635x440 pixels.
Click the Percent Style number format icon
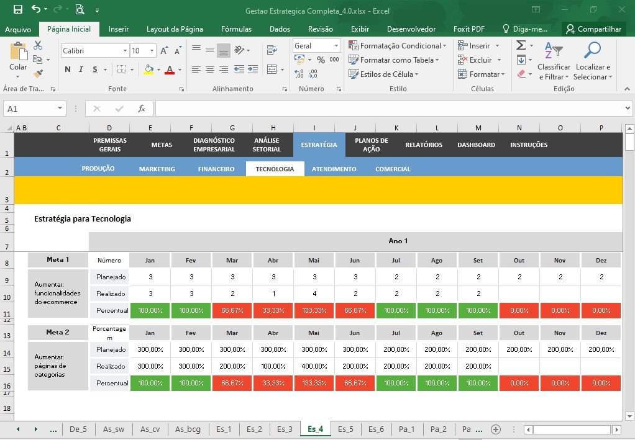pos(321,60)
